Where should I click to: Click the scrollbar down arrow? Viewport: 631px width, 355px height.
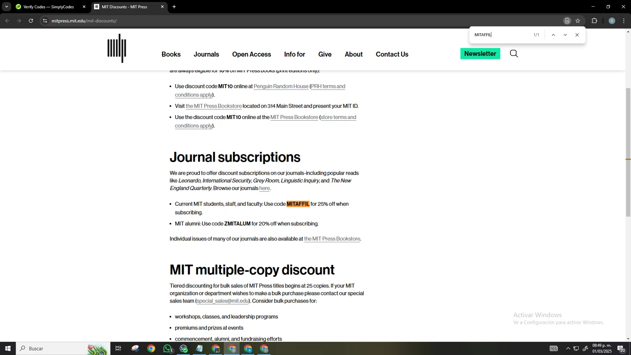point(628,339)
